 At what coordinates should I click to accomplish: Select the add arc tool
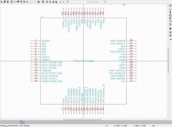tap(170, 21)
